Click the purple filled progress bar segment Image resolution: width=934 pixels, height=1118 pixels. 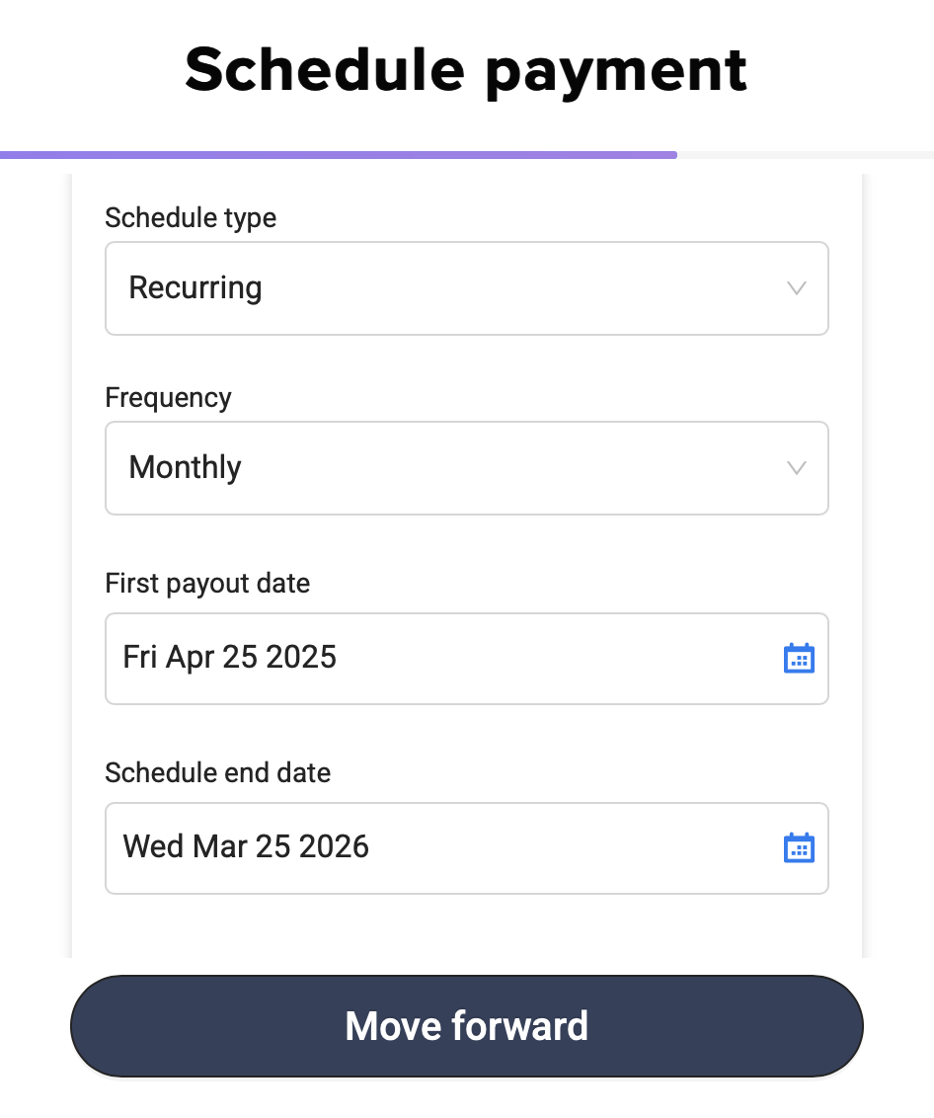pos(338,155)
